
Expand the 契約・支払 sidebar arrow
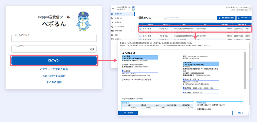pos(132,31)
